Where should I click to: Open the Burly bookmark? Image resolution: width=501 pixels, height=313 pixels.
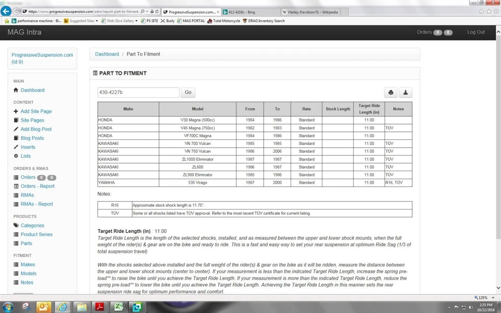click(x=168, y=21)
